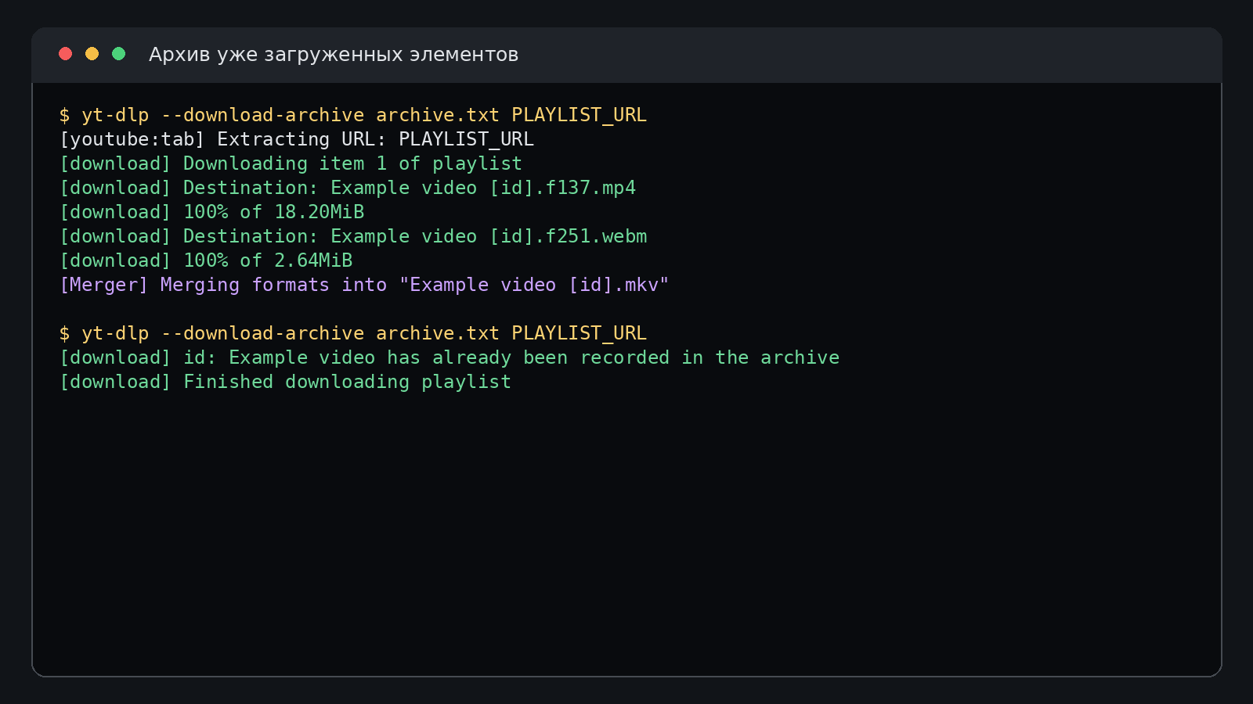Click the window title "Архив уже загруженных элементов"
Viewport: 1253px width, 704px height.
click(334, 55)
